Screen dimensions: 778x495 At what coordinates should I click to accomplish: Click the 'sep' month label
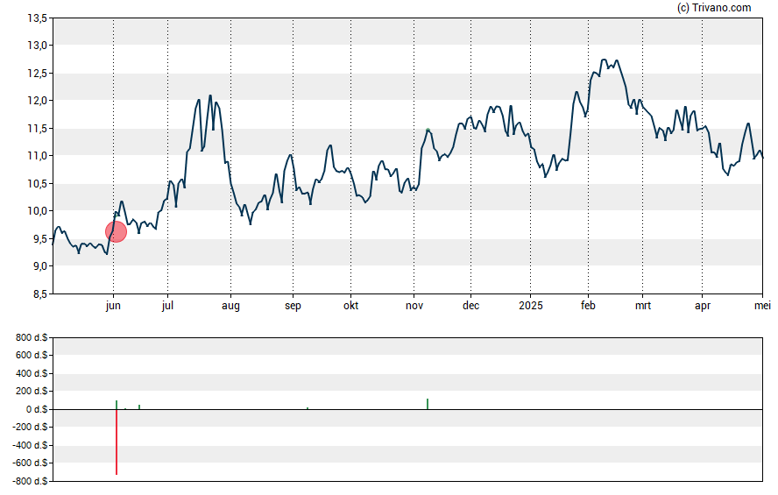tap(293, 306)
